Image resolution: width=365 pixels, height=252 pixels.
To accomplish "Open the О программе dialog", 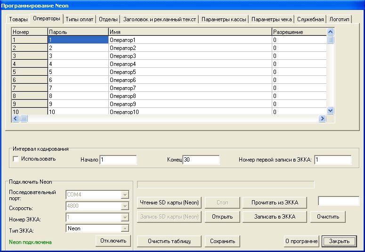I will (301, 241).
